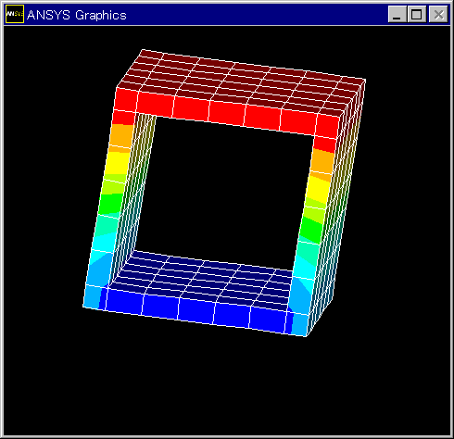Close the ANSYS Graphics window
454x439 pixels.
(438, 14)
